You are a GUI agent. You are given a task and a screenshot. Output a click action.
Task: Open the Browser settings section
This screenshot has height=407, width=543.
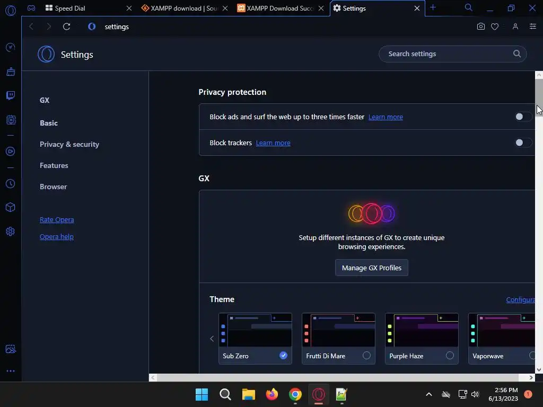point(54,187)
